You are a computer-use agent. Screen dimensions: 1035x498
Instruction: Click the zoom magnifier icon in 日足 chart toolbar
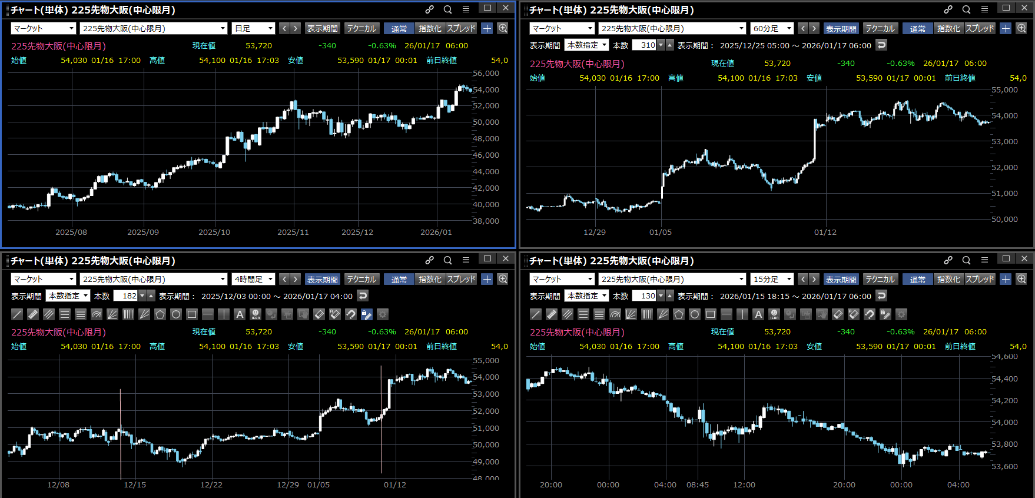coord(503,28)
